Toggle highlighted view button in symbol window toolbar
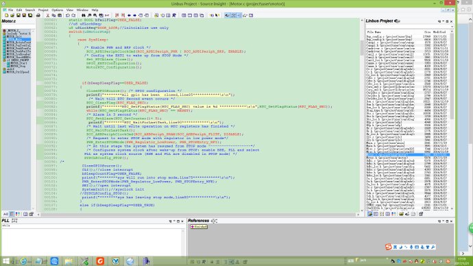The height and width of the screenshot is (266, 473). pos(12,214)
